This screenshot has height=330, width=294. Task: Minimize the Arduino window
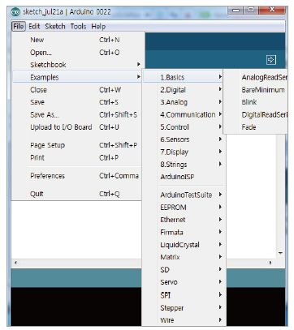pos(236,11)
